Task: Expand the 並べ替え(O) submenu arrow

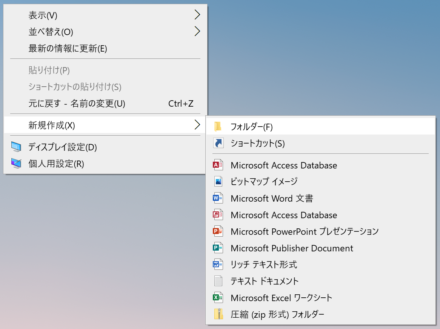Action: (x=197, y=31)
